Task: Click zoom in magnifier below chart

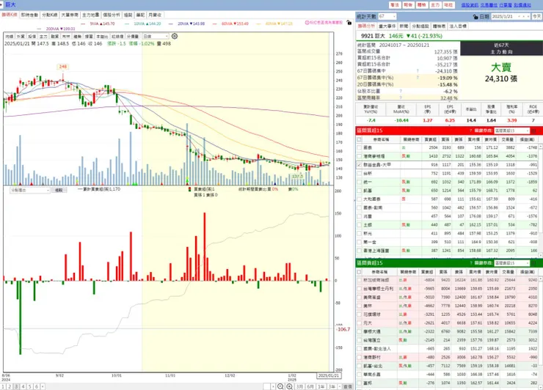Action: [x=290, y=386]
